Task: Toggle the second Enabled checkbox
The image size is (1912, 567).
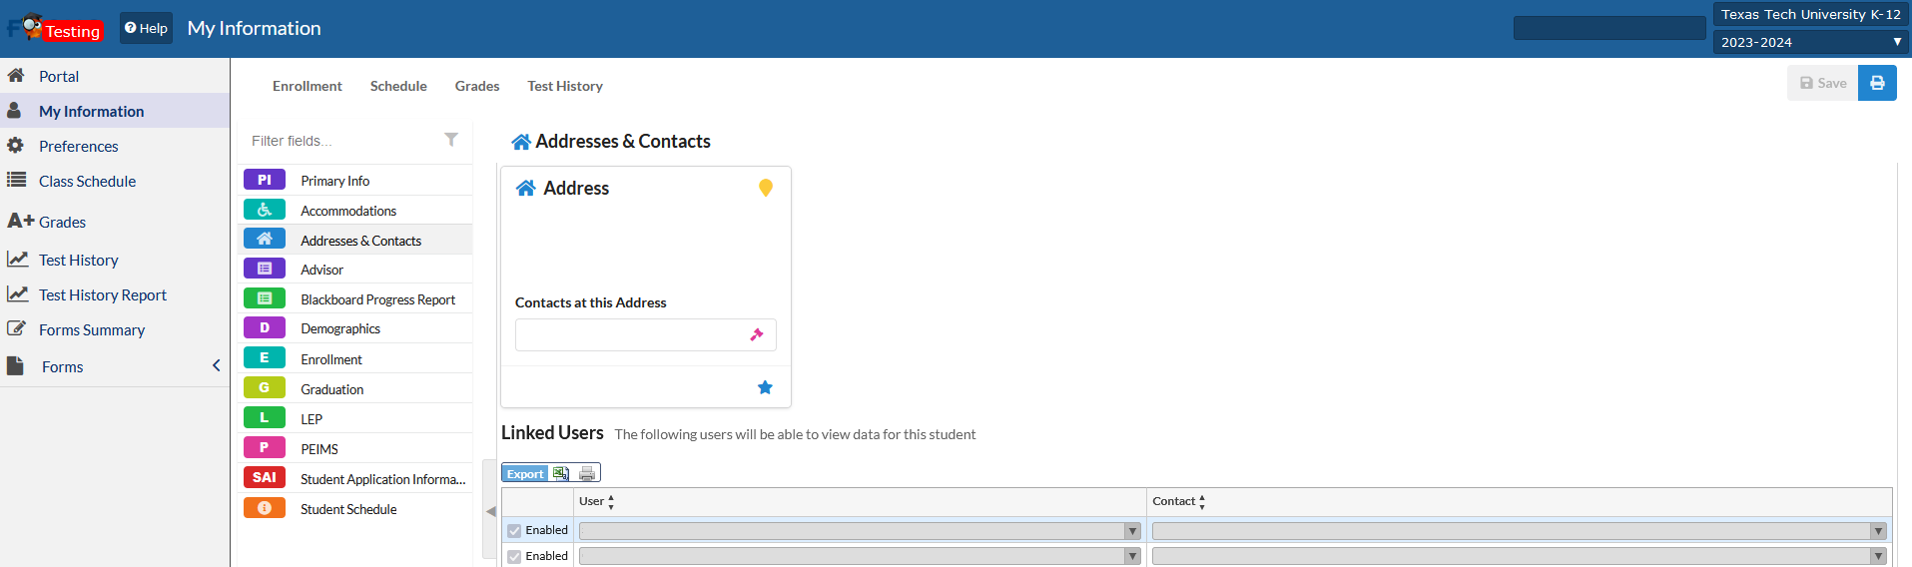Action: (x=514, y=557)
